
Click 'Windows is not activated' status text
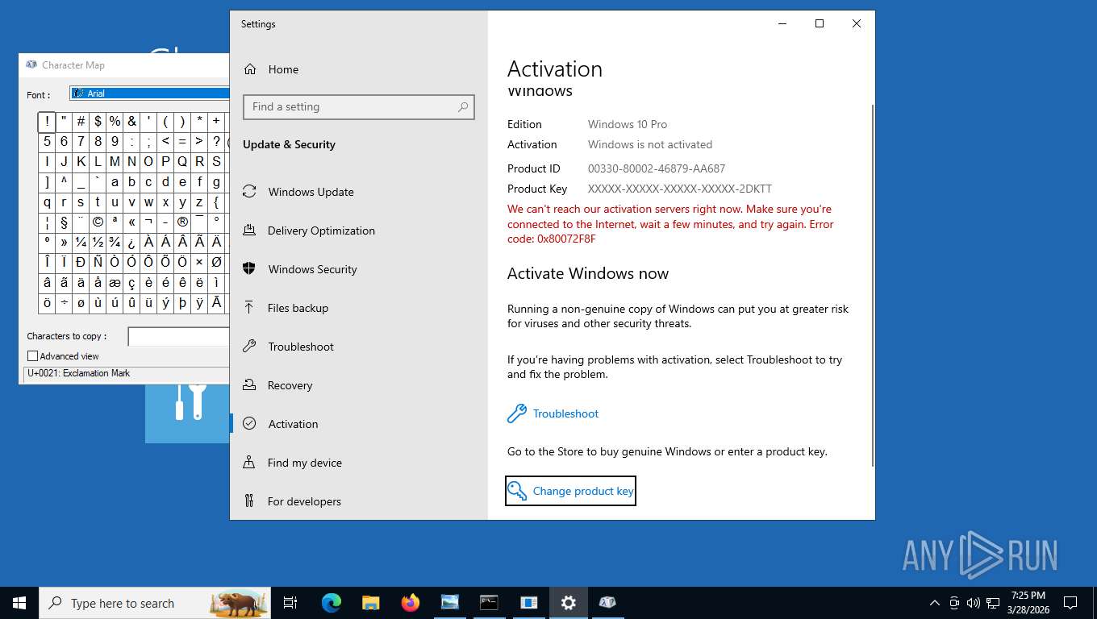(650, 144)
